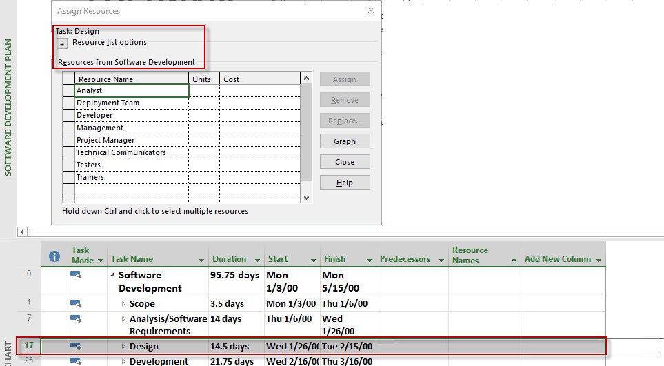Click the Resource Name column header
The image size is (664, 366).
pos(132,79)
